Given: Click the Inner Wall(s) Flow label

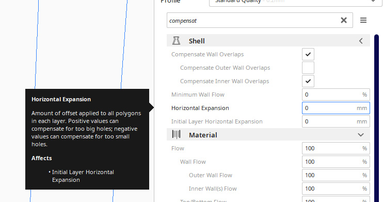Looking at the screenshot, I should pyautogui.click(x=213, y=189).
